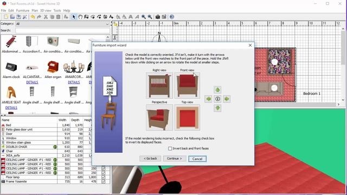Select the Create walls tool
The height and width of the screenshot is (195, 347).
point(86,17)
